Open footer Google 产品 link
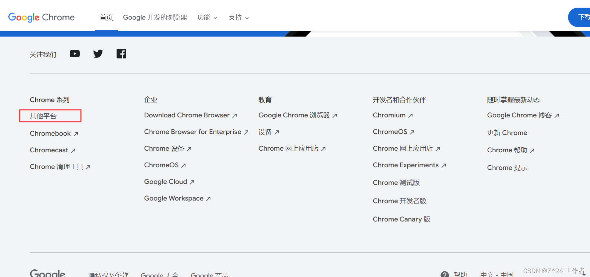The height and width of the screenshot is (277, 590). (x=209, y=275)
